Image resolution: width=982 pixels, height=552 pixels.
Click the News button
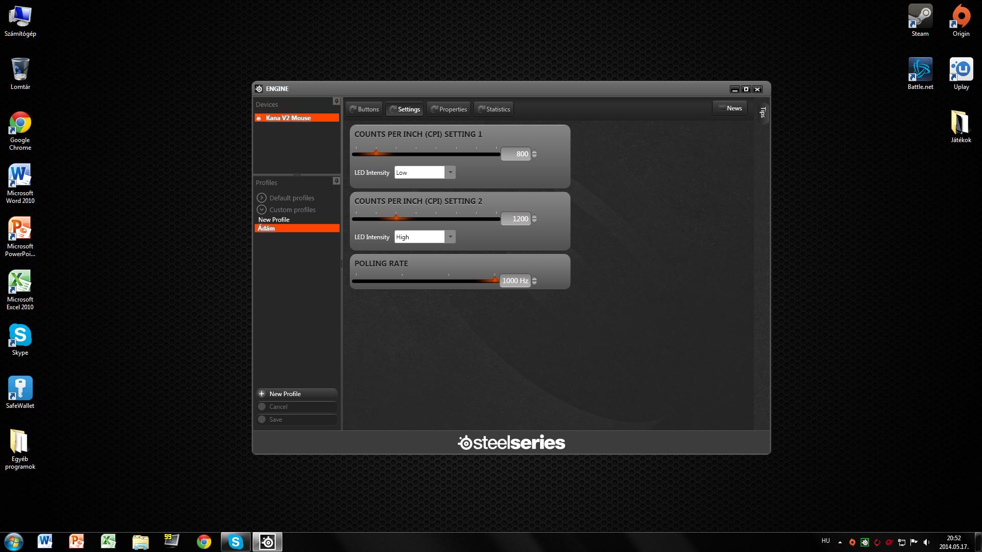(x=729, y=108)
